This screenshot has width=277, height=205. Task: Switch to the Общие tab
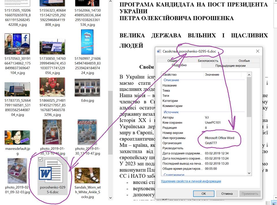(x=173, y=61)
